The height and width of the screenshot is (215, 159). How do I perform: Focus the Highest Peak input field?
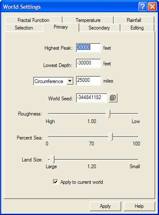coord(89,48)
